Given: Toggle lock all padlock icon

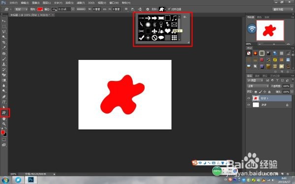Looking at the screenshot, I should tap(269, 92).
